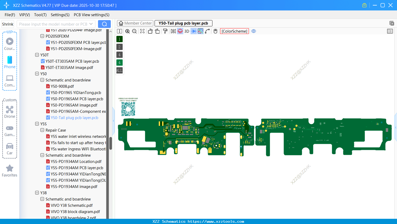Toggle the eye visibility icon near ColorScheme
The image size is (397, 224).
click(x=253, y=31)
